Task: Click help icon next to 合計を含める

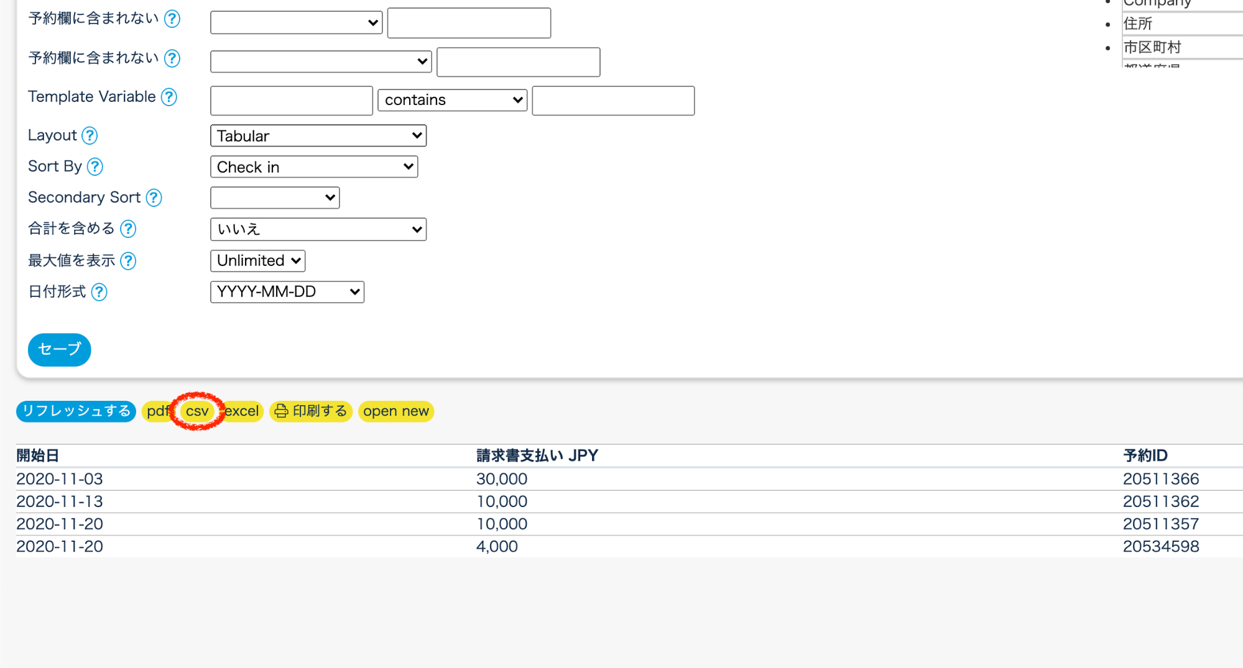Action: [x=128, y=229]
